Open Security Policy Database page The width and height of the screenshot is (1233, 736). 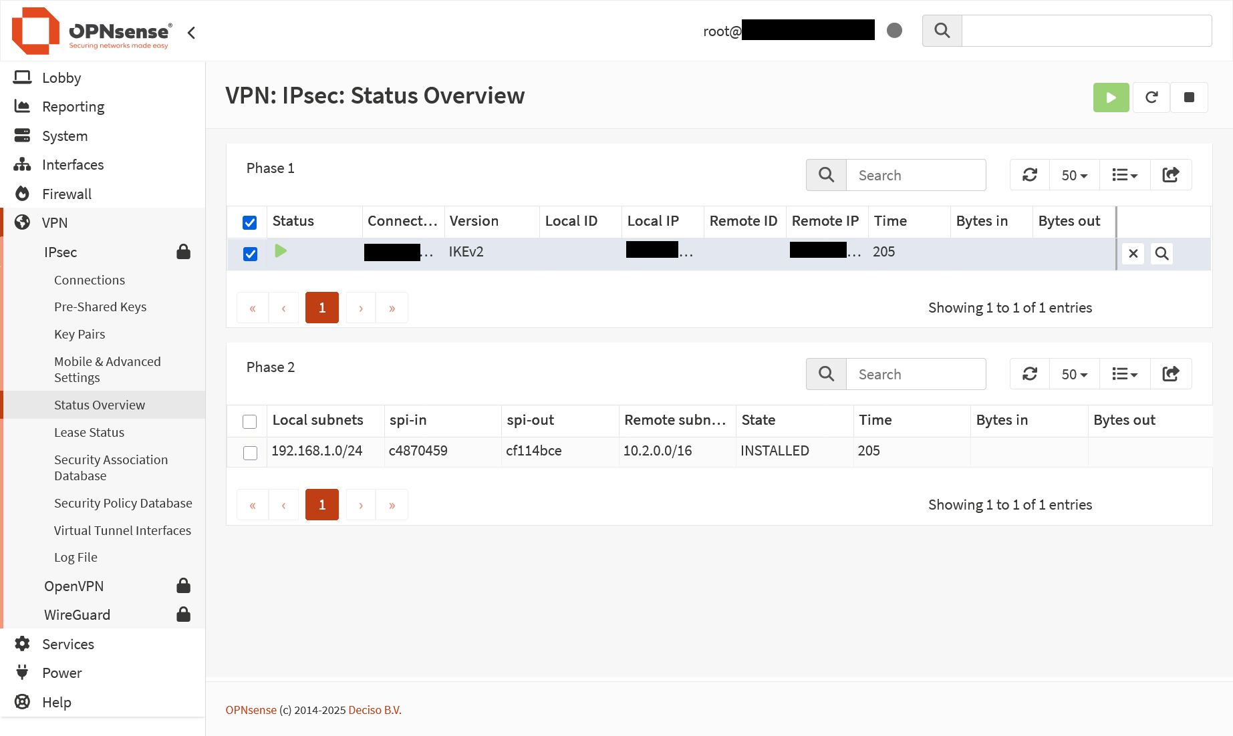(x=123, y=503)
